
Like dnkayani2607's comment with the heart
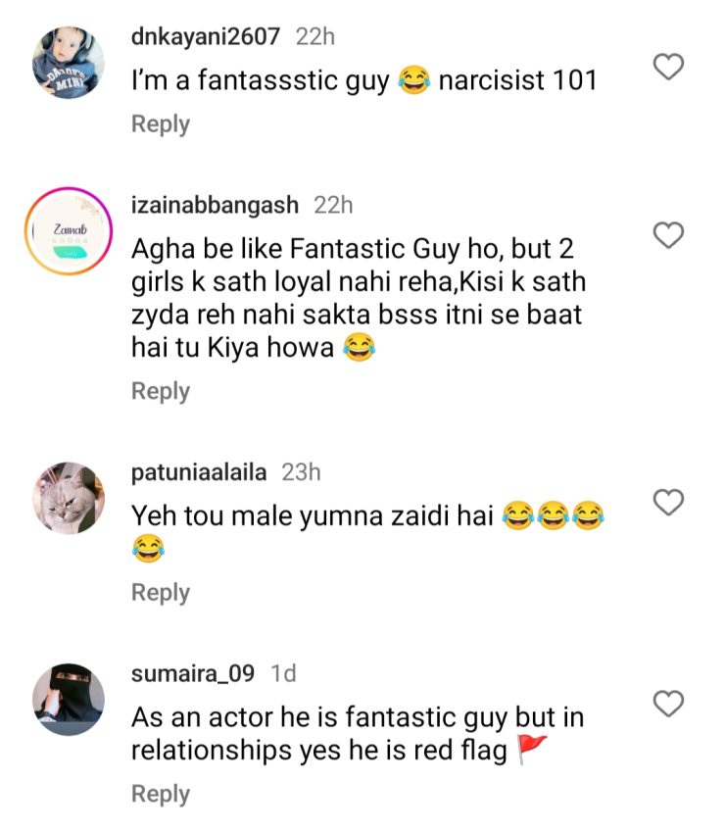[668, 68]
